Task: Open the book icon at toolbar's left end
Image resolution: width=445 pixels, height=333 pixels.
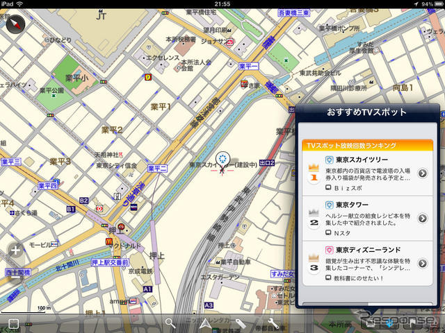Action: coord(13,324)
